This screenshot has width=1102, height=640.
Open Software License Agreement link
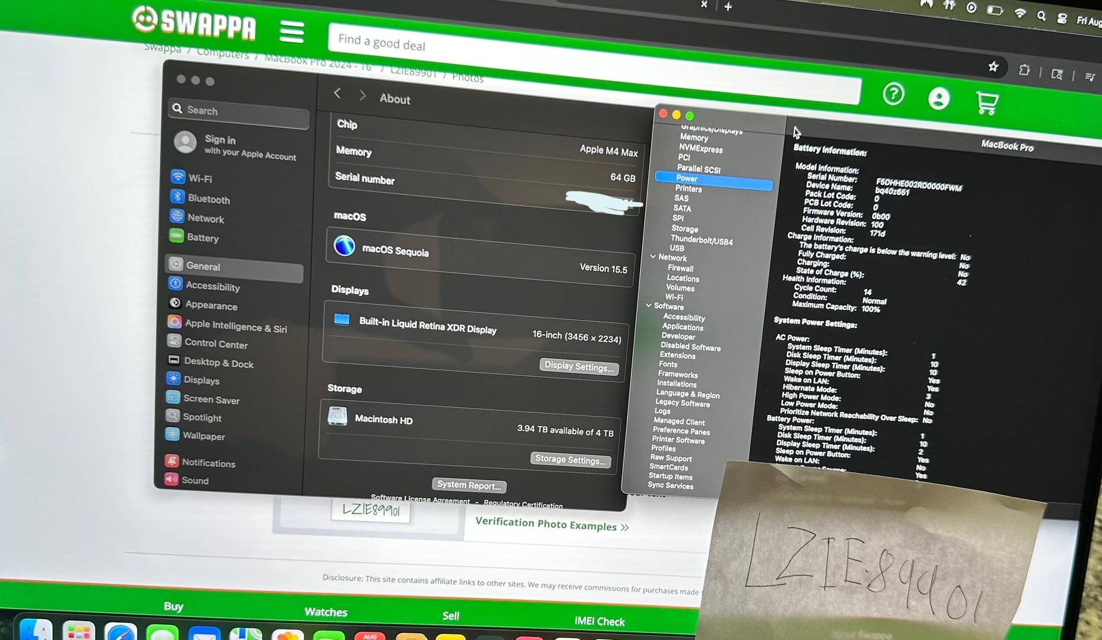(420, 499)
